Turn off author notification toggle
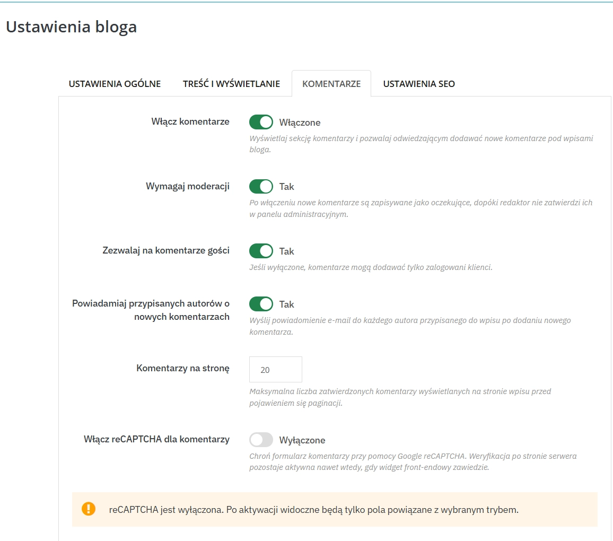 (261, 304)
